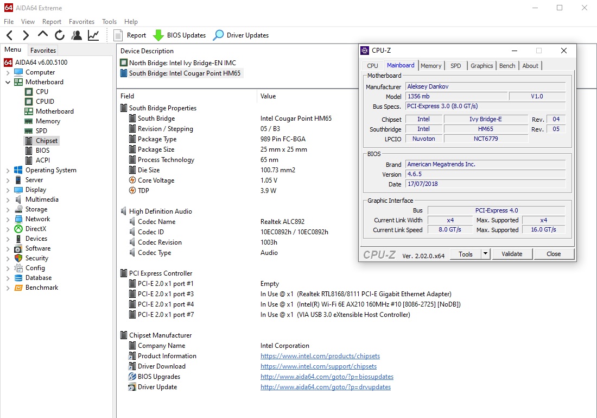Open Driver Updates from the toolbar
The image size is (597, 418).
tap(241, 35)
